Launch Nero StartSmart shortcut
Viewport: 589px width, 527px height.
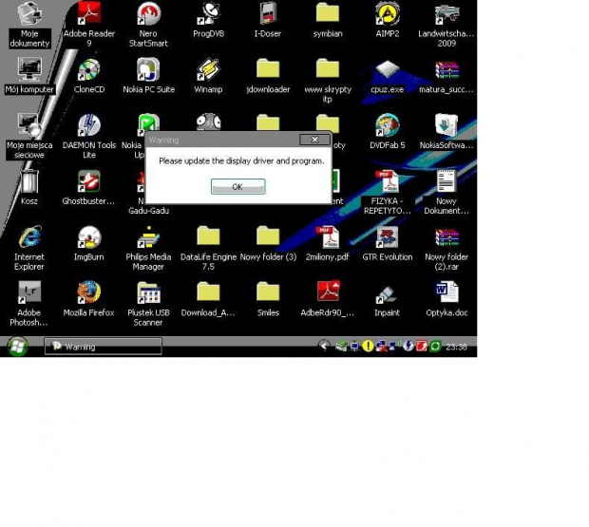click(148, 15)
